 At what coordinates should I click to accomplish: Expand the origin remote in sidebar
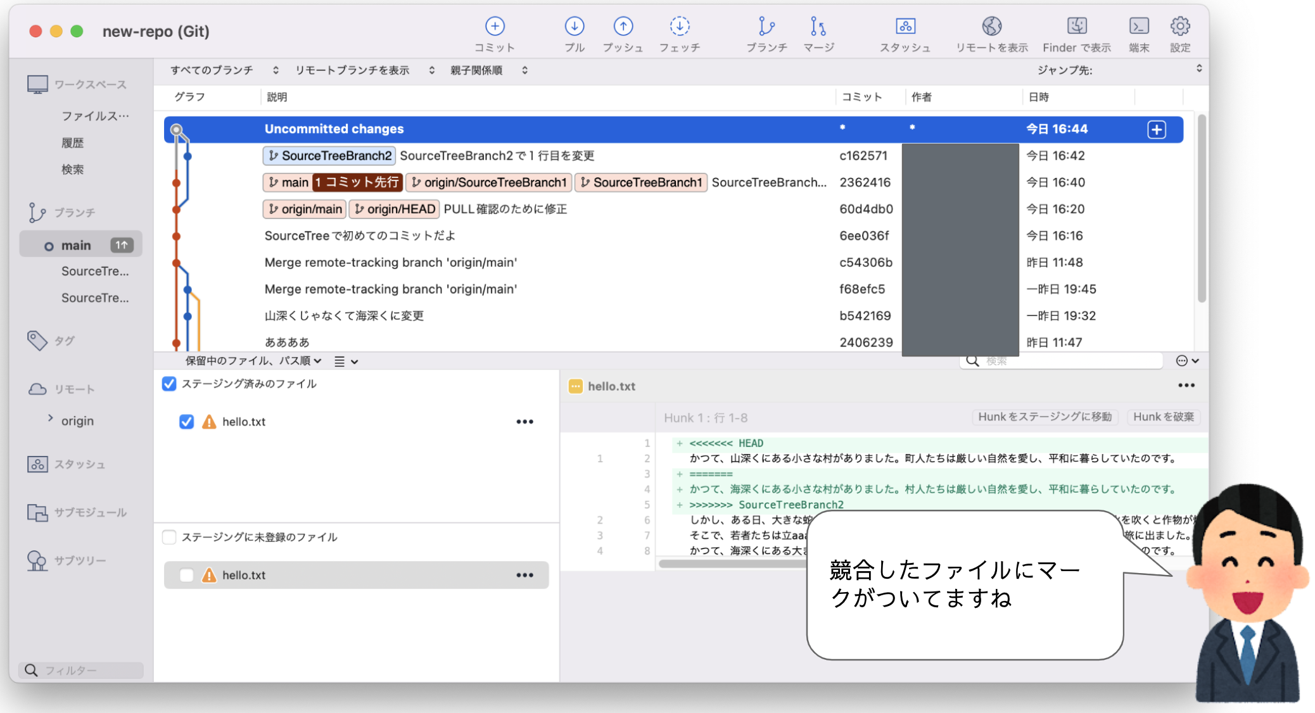click(51, 420)
